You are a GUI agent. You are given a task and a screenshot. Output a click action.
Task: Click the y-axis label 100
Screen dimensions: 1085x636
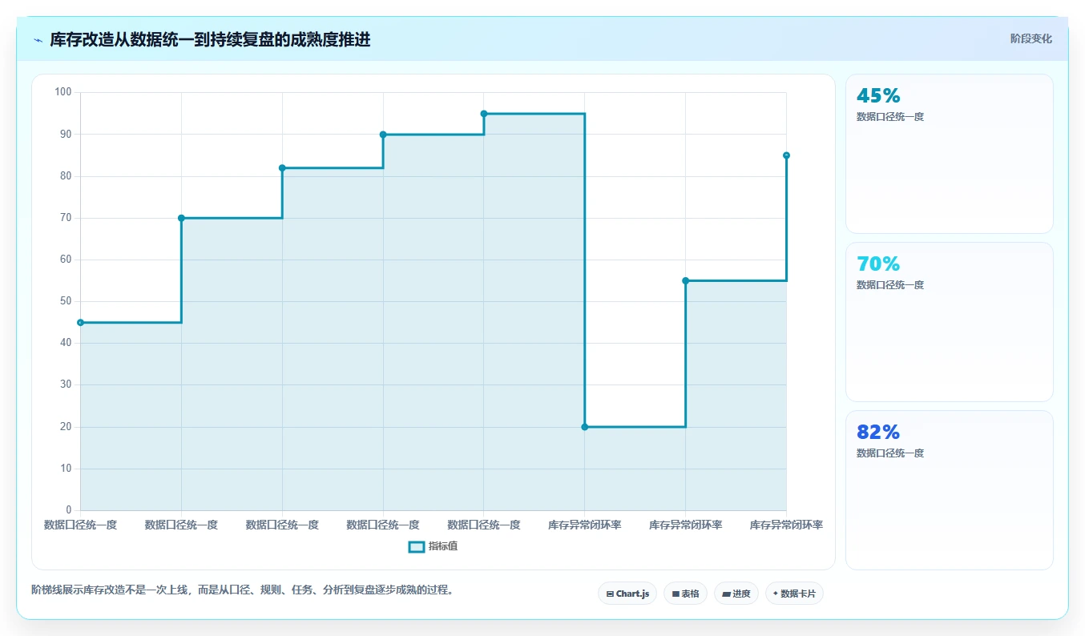point(63,92)
